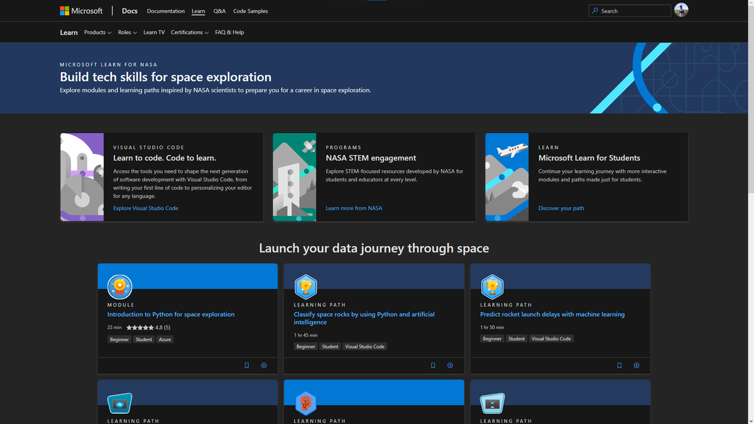The image size is (754, 424).
Task: Click Visual Studio Code tag on Classify space rocks
Action: pyautogui.click(x=364, y=346)
